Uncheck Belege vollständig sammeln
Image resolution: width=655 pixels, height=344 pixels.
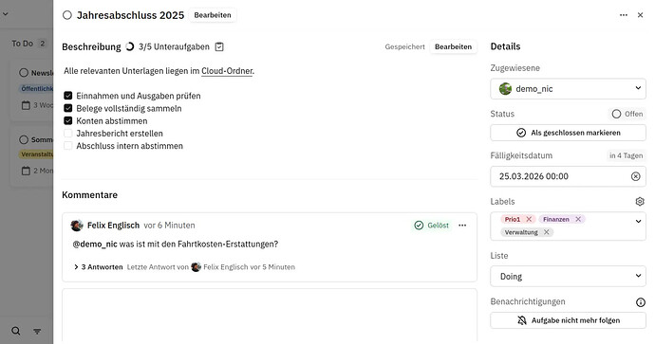68,108
